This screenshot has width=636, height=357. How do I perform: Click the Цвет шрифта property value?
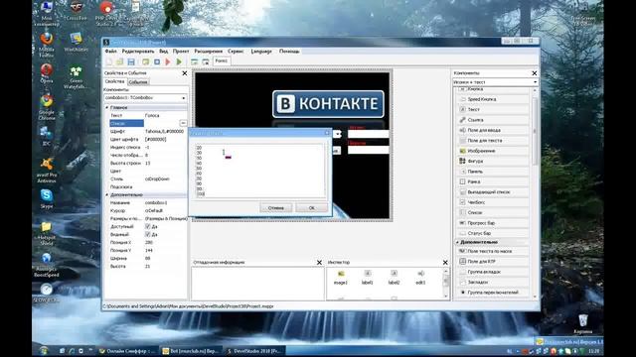tap(166, 139)
